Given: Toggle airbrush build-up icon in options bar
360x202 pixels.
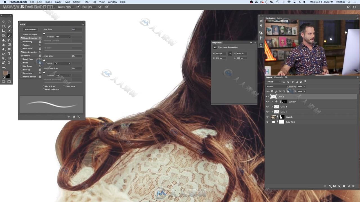Looking at the screenshot, I should point(100,7).
